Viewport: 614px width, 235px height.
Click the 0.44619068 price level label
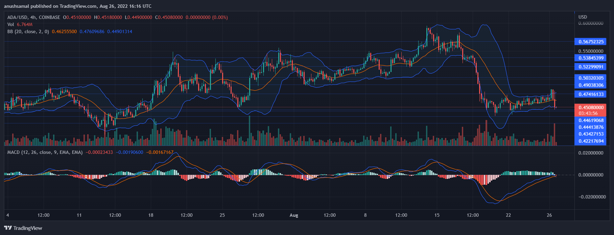coord(591,120)
